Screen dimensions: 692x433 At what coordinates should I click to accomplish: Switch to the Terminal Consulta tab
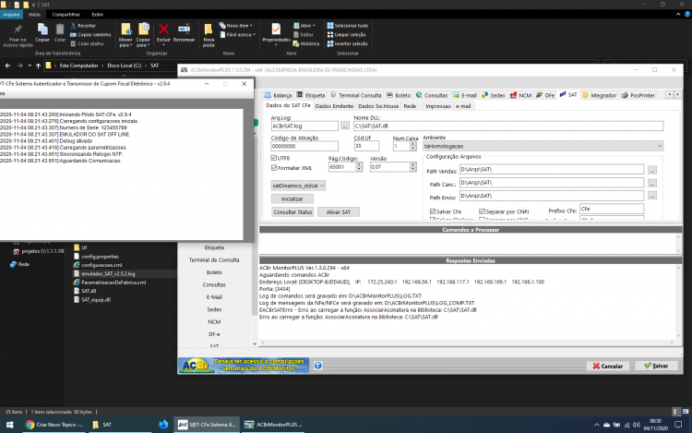[x=356, y=95]
